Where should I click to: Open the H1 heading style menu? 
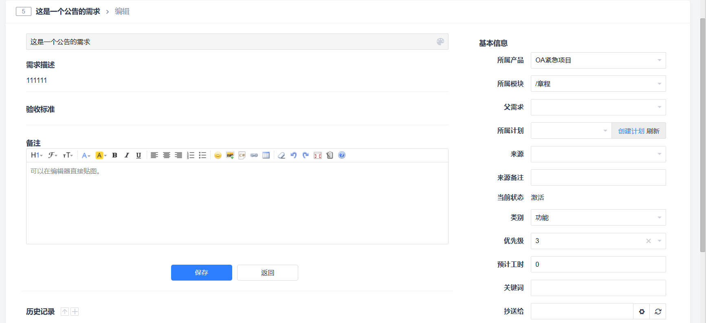tap(37, 155)
